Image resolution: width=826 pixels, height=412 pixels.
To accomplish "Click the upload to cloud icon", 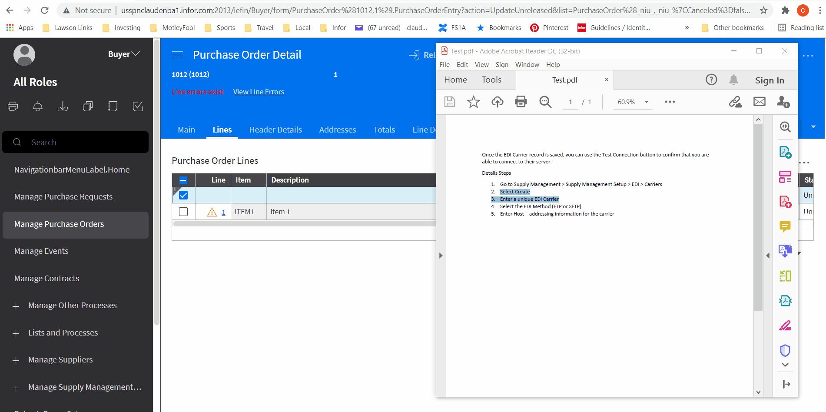I will point(497,102).
